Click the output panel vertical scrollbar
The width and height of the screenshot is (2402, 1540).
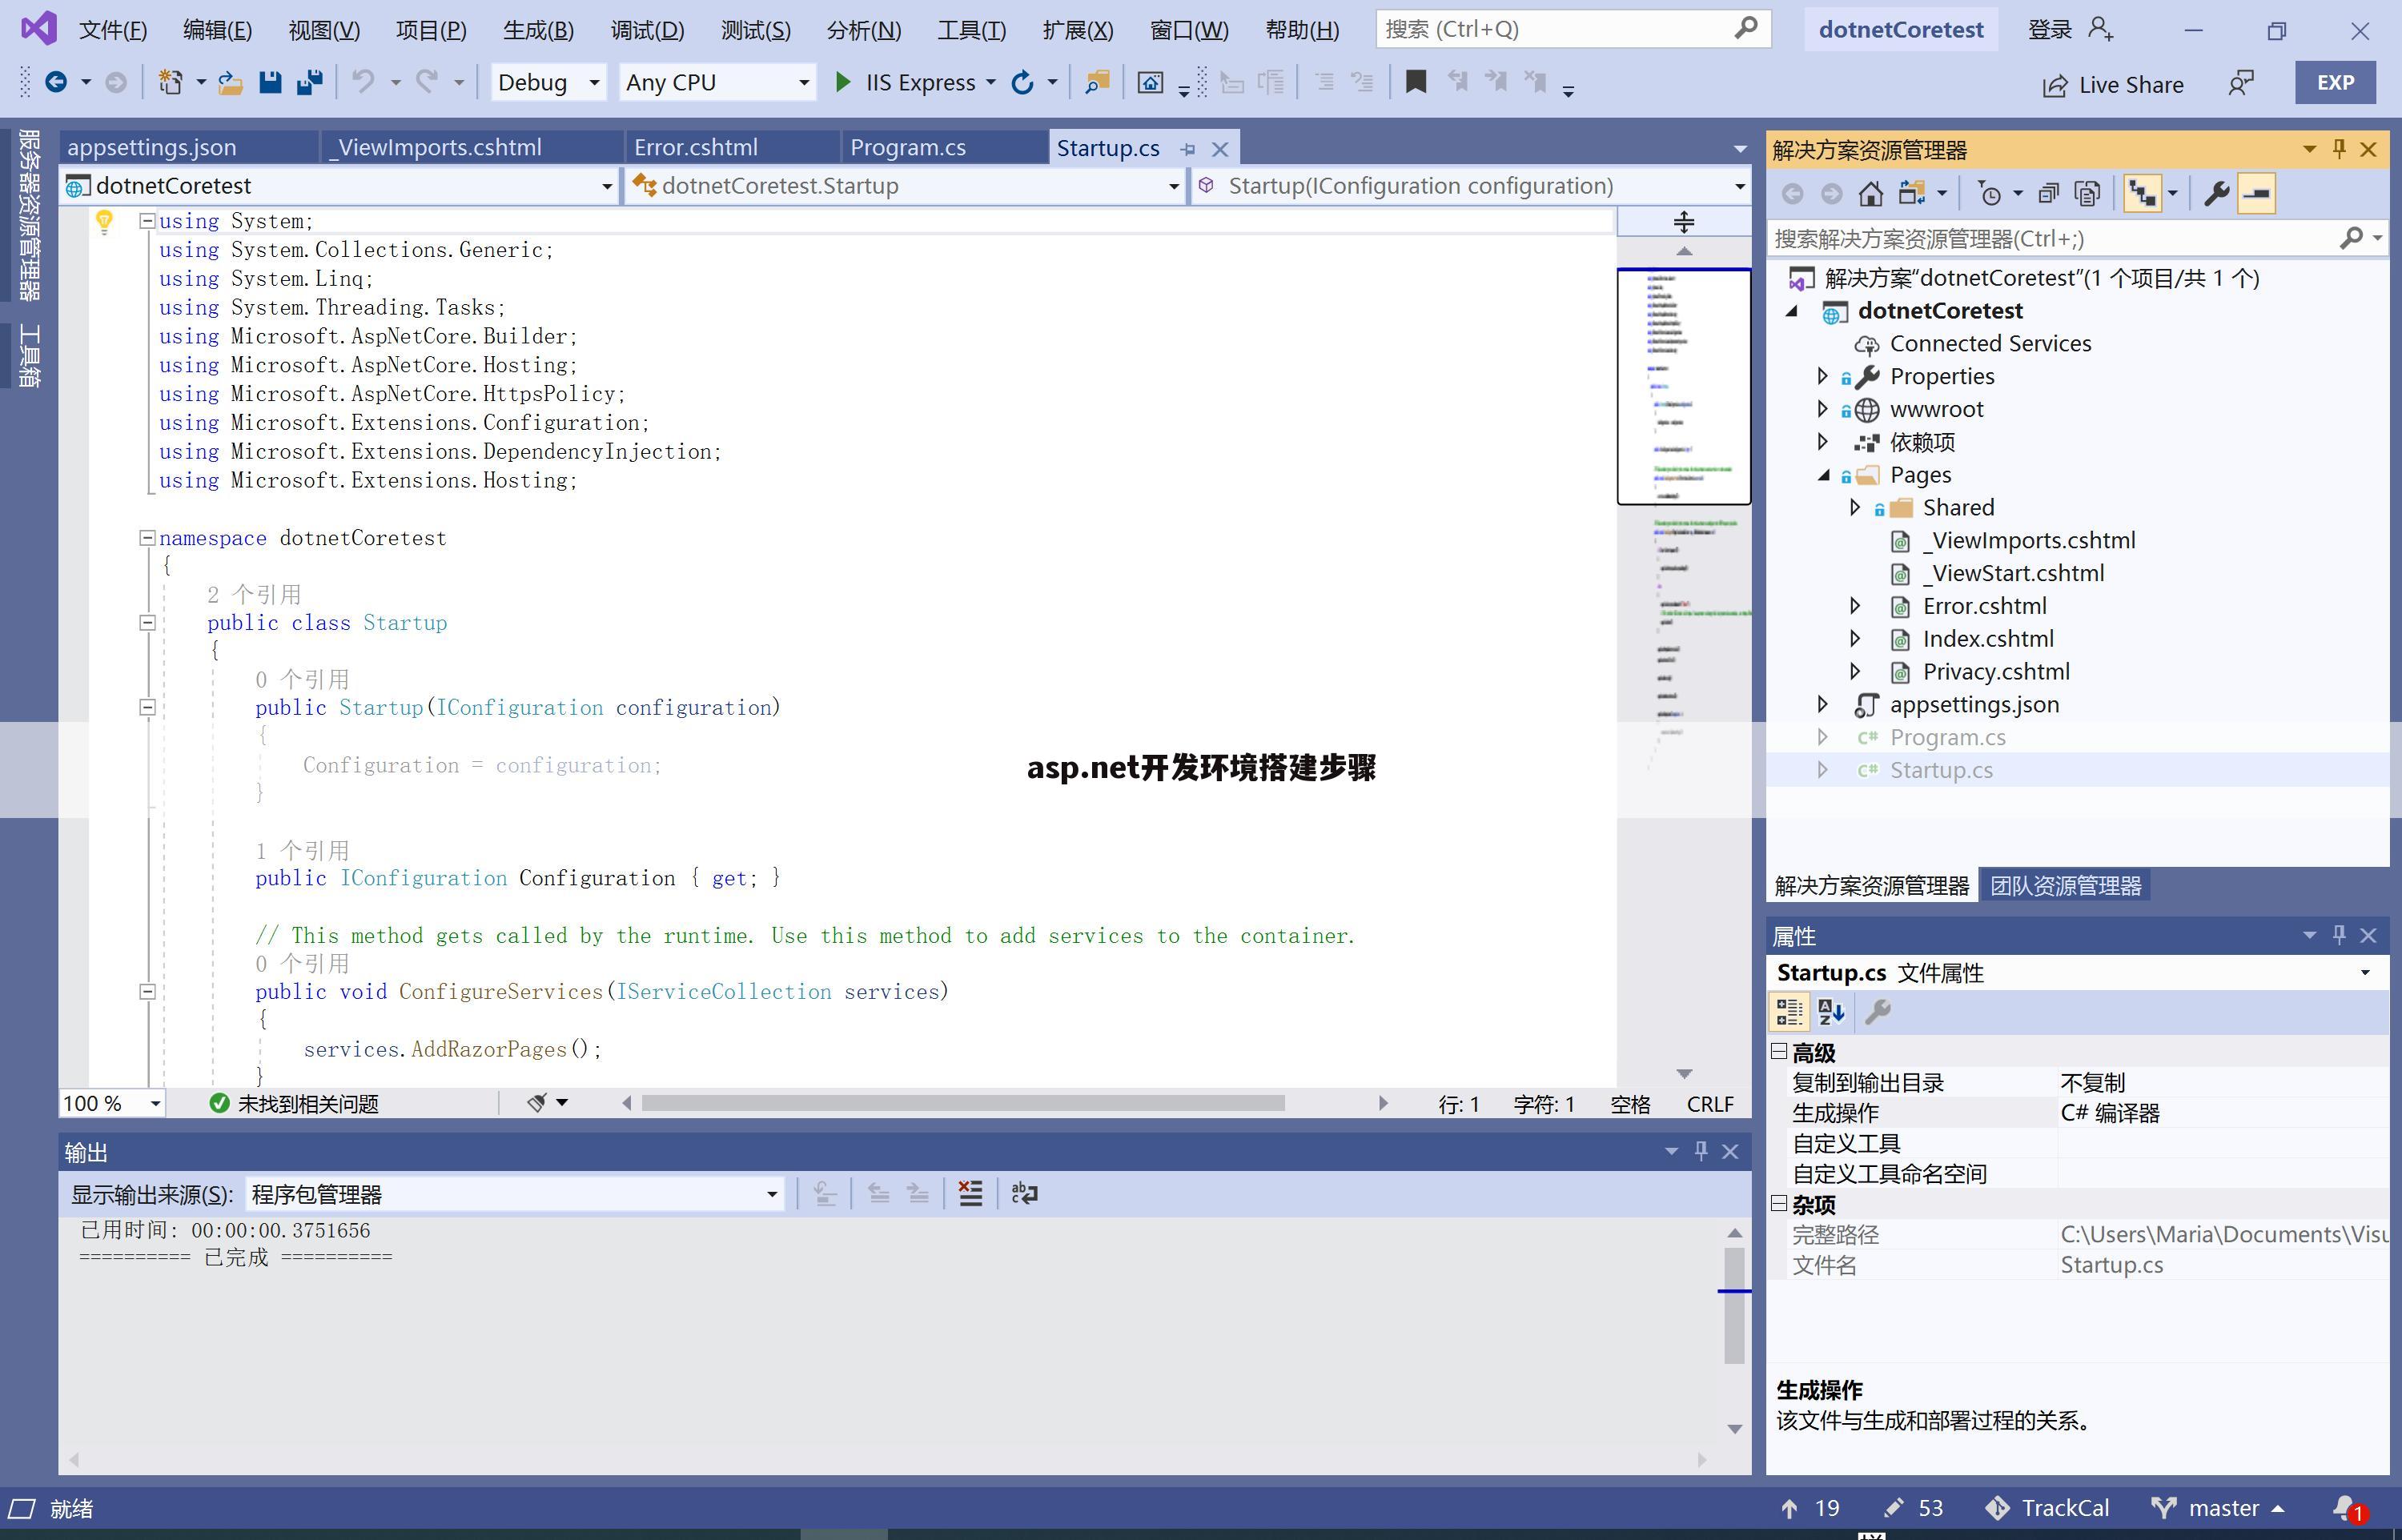click(1734, 1305)
